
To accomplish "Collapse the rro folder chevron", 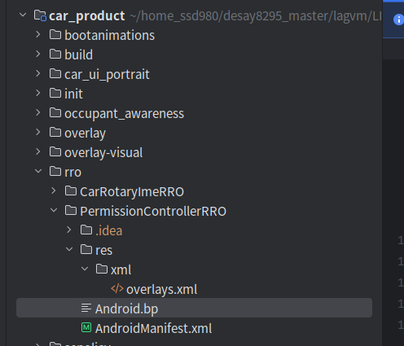I will [38, 171].
